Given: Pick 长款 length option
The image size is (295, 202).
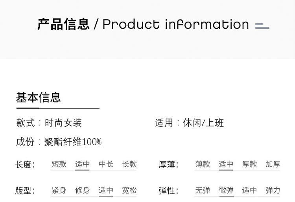Looking at the screenshot, I should pos(129,164).
